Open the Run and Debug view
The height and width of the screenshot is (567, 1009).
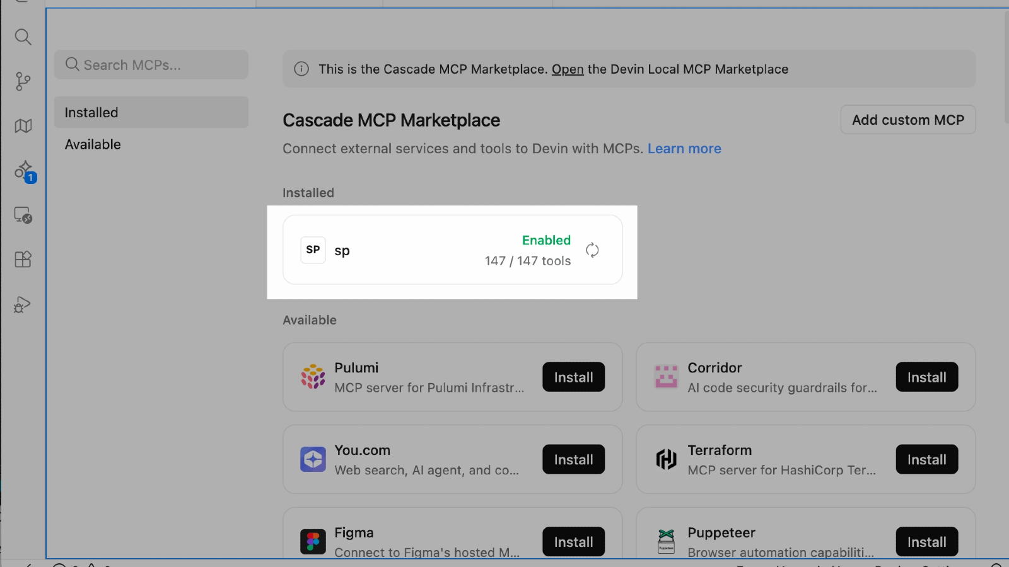(x=23, y=305)
